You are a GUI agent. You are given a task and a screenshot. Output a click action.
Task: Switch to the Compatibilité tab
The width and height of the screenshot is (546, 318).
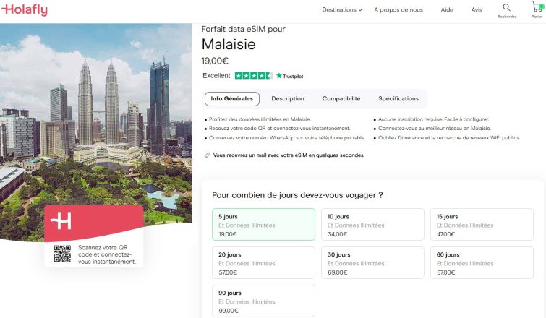tap(341, 99)
